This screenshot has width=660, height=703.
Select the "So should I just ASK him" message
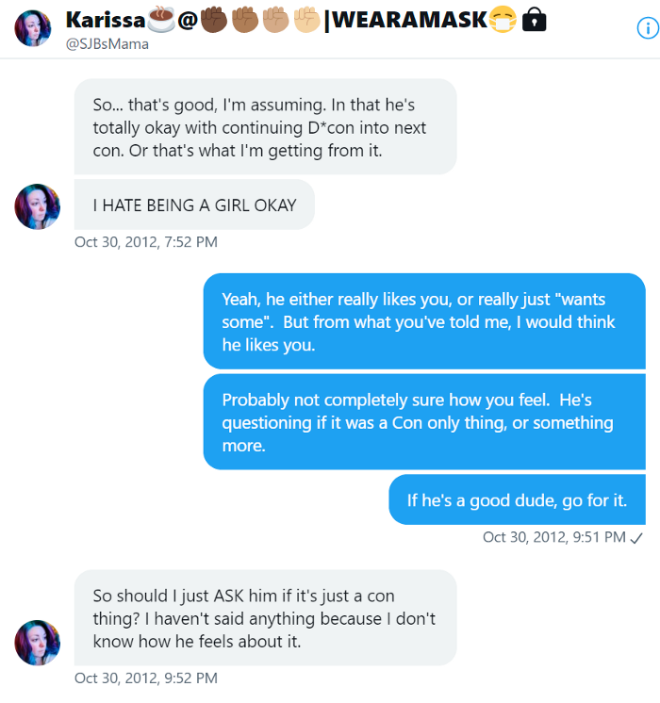(x=265, y=617)
